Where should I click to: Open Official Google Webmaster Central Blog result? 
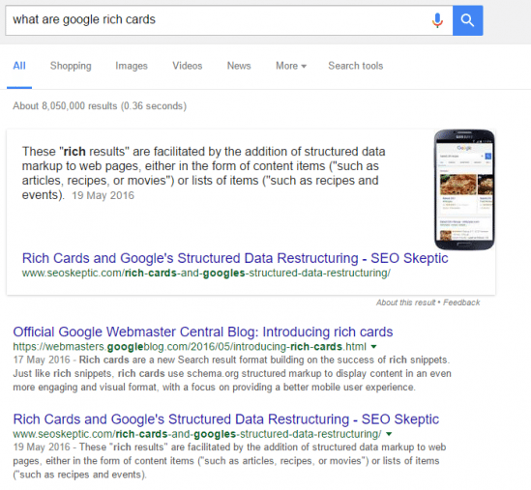203,331
